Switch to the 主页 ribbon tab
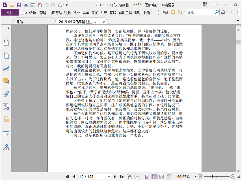Image resolution: width=242 pixels, height=181 pixels. pyautogui.click(x=24, y=13)
